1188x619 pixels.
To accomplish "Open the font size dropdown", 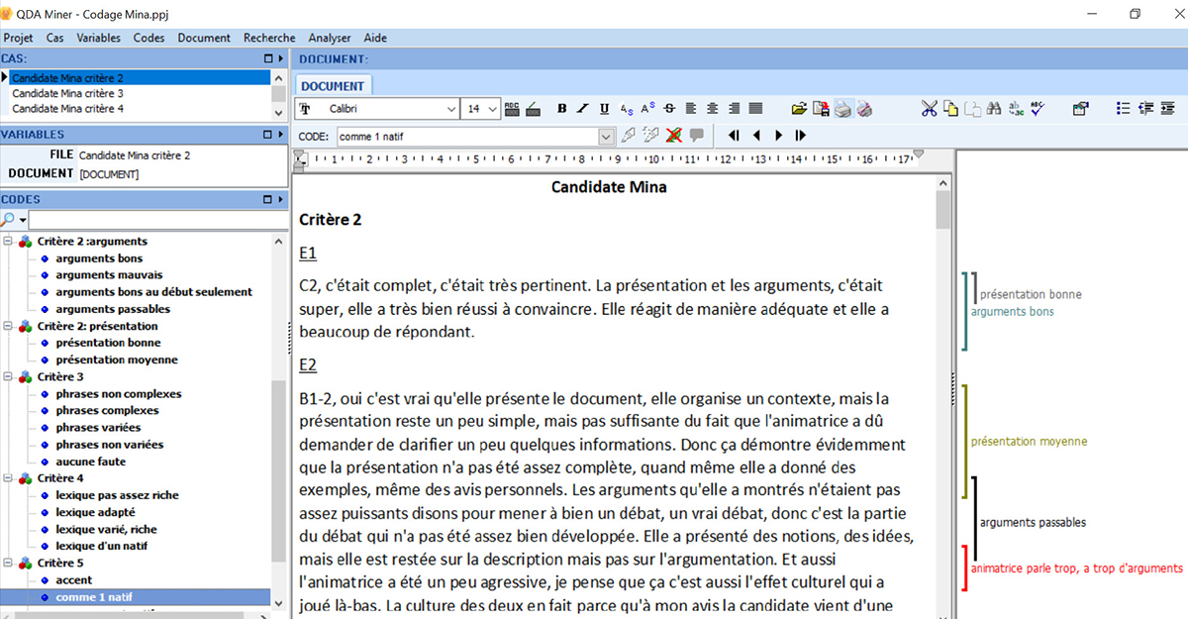I will tap(493, 109).
